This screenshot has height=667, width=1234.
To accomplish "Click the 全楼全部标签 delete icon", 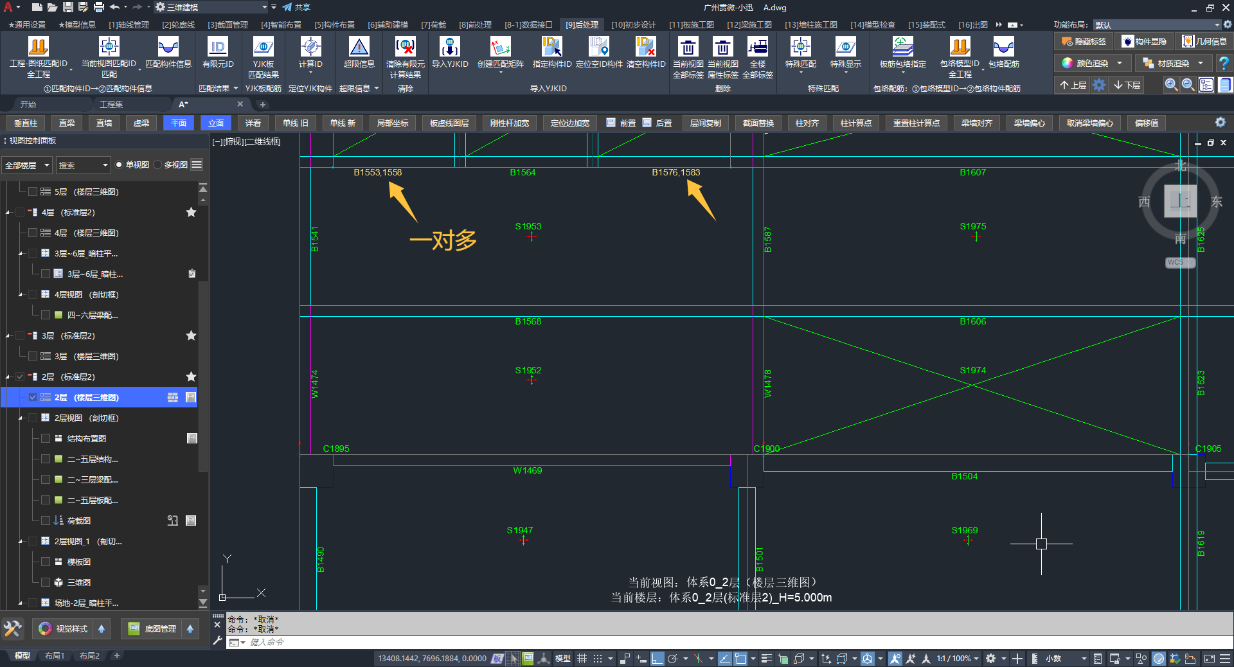I will tap(758, 46).
